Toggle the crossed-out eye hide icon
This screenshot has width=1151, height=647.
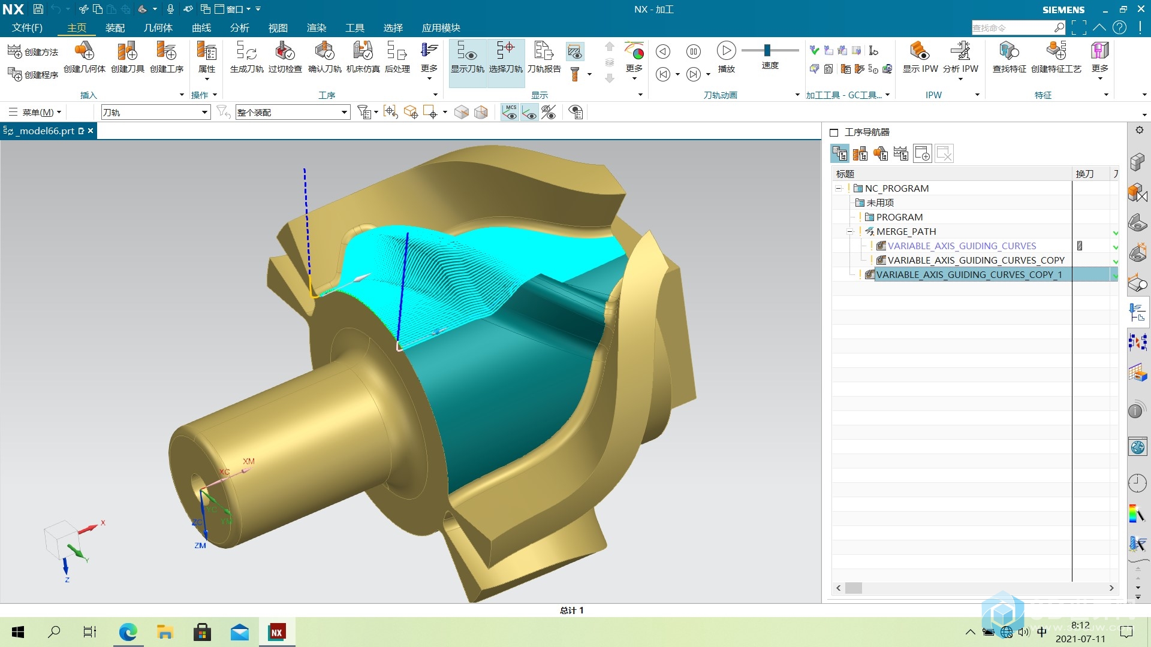click(x=549, y=112)
